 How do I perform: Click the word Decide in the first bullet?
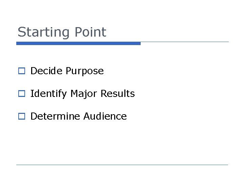[x=46, y=71]
